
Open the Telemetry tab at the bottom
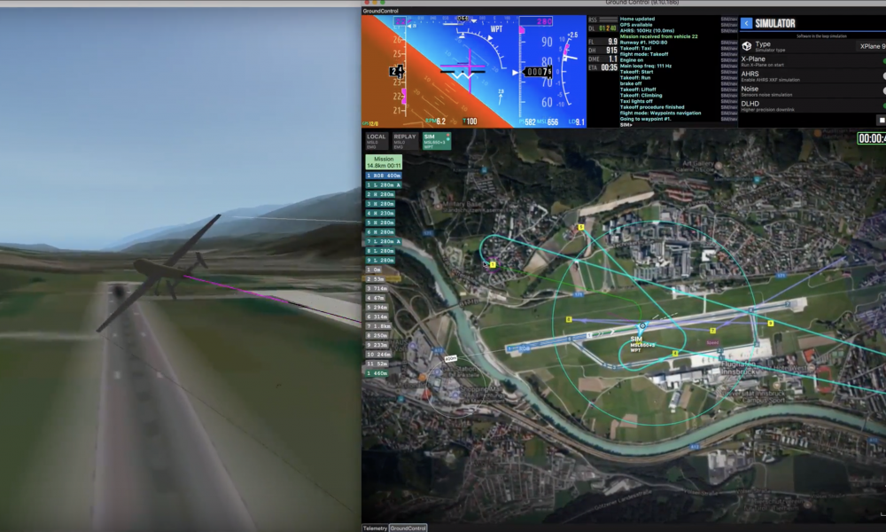click(376, 526)
